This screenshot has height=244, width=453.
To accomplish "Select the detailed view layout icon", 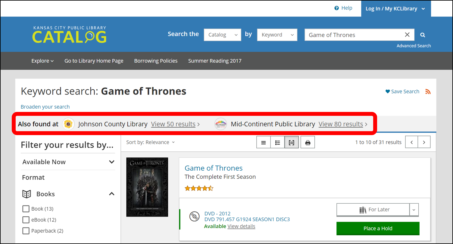I will [291, 142].
